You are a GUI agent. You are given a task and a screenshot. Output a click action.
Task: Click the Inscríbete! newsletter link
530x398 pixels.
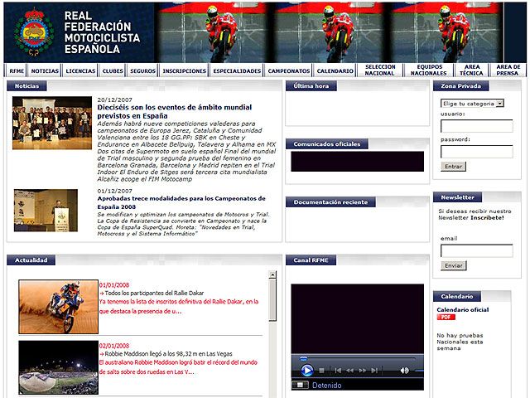pos(487,217)
